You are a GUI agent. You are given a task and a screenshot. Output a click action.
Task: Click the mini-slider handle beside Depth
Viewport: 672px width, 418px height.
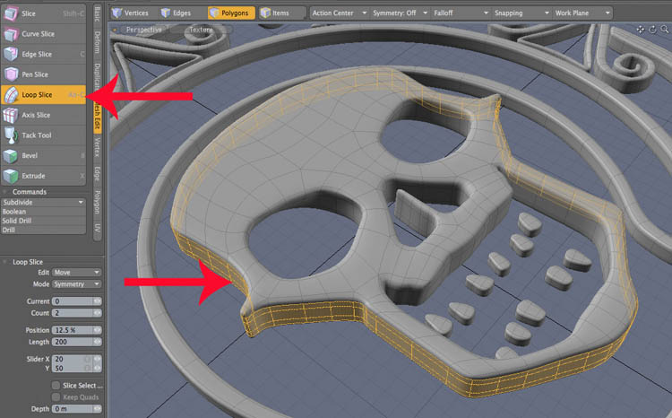pos(98,408)
